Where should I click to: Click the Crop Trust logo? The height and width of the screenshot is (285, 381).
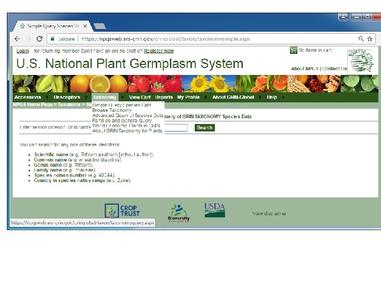(x=122, y=211)
